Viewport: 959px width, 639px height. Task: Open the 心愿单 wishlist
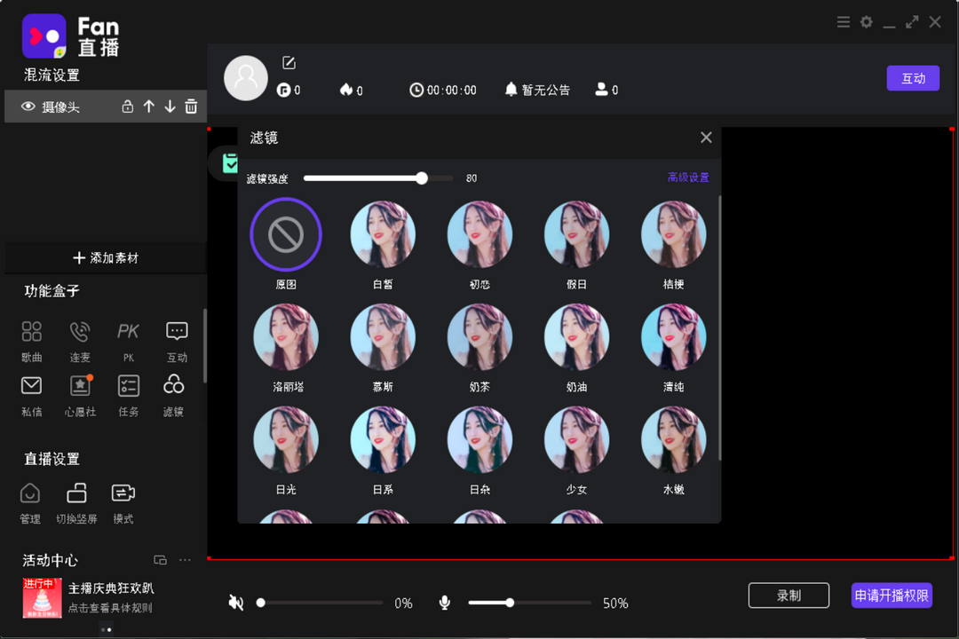click(79, 393)
